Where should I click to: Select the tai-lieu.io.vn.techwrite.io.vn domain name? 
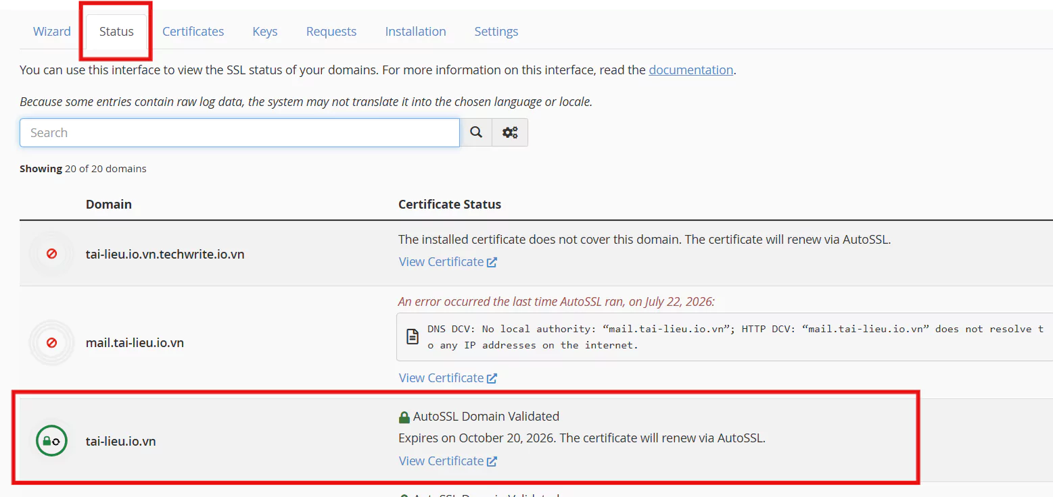165,255
